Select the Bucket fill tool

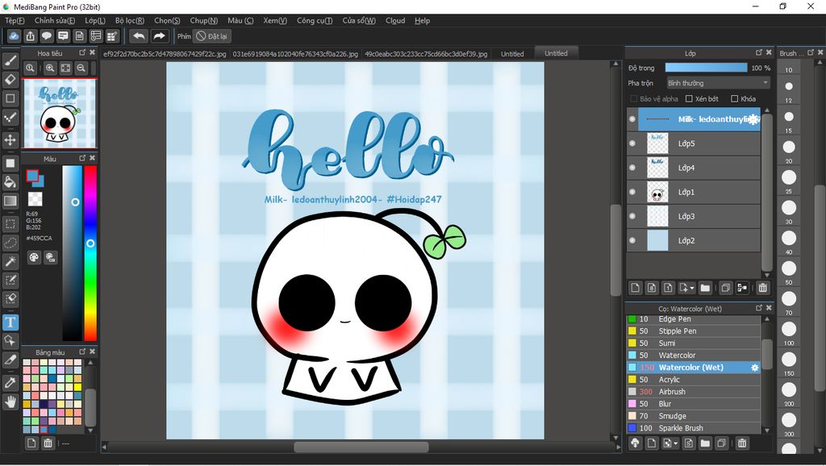pos(10,182)
